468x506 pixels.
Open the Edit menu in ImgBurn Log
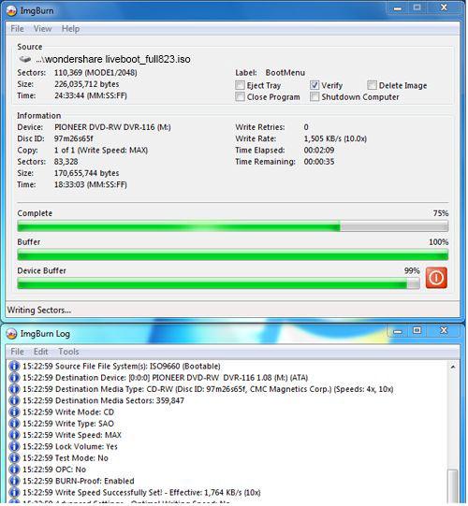41,352
